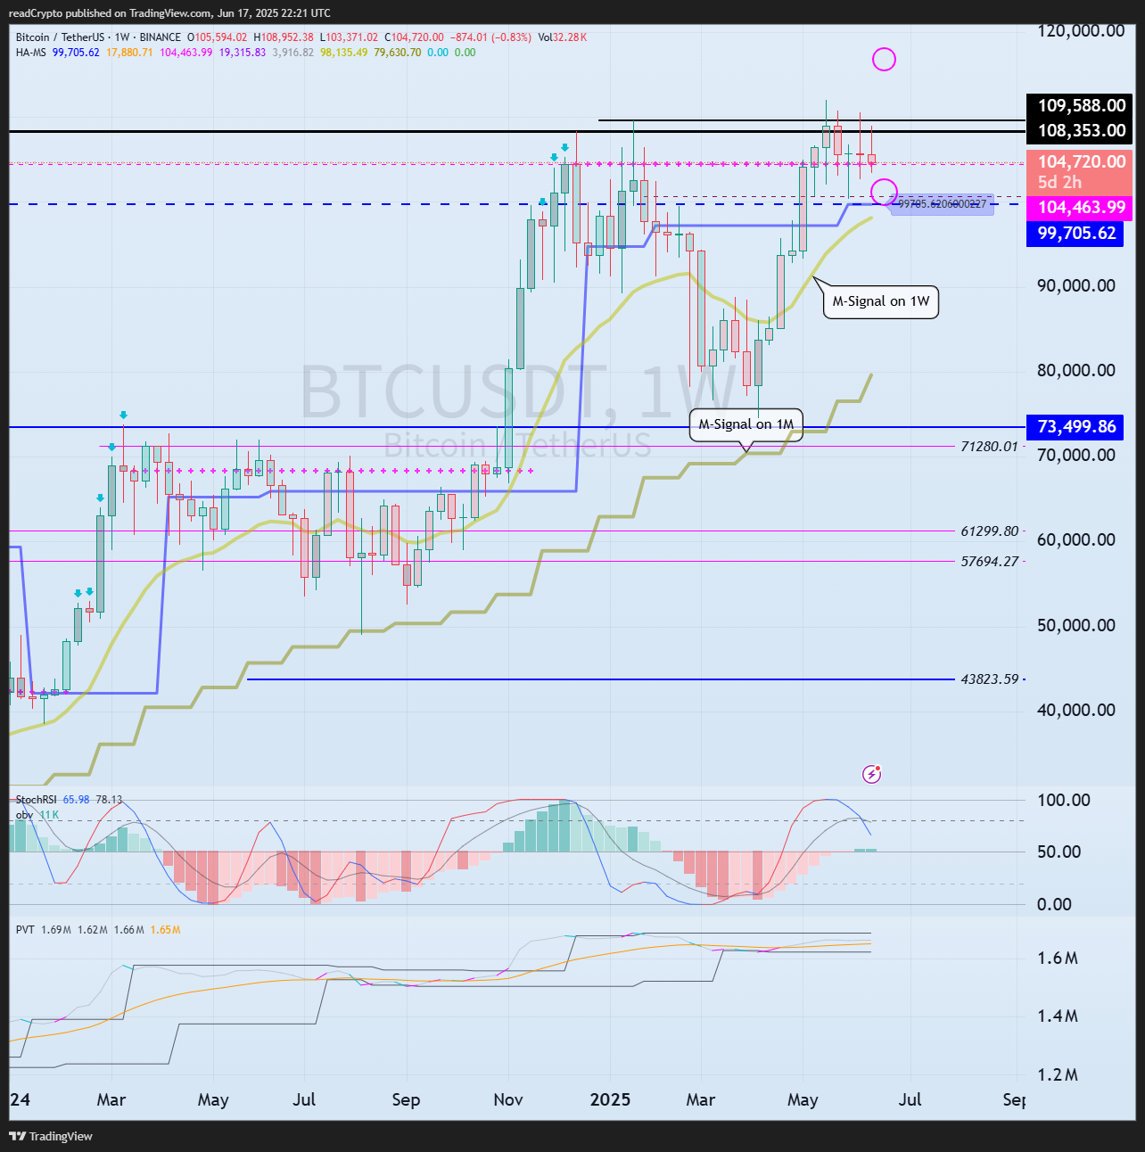The height and width of the screenshot is (1152, 1145).
Task: Click the 120,000.00 price axis label
Action: pyautogui.click(x=1081, y=30)
